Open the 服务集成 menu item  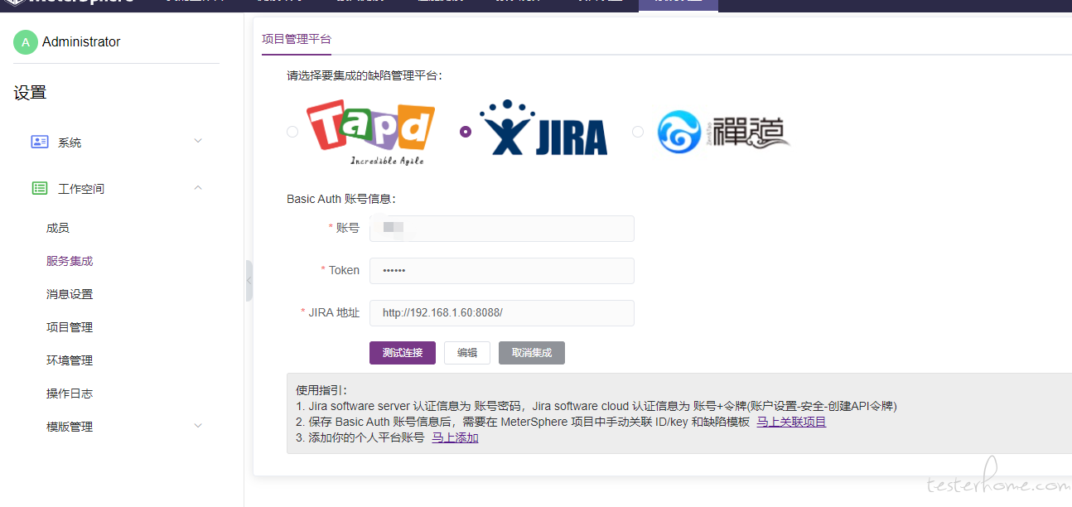click(x=70, y=261)
